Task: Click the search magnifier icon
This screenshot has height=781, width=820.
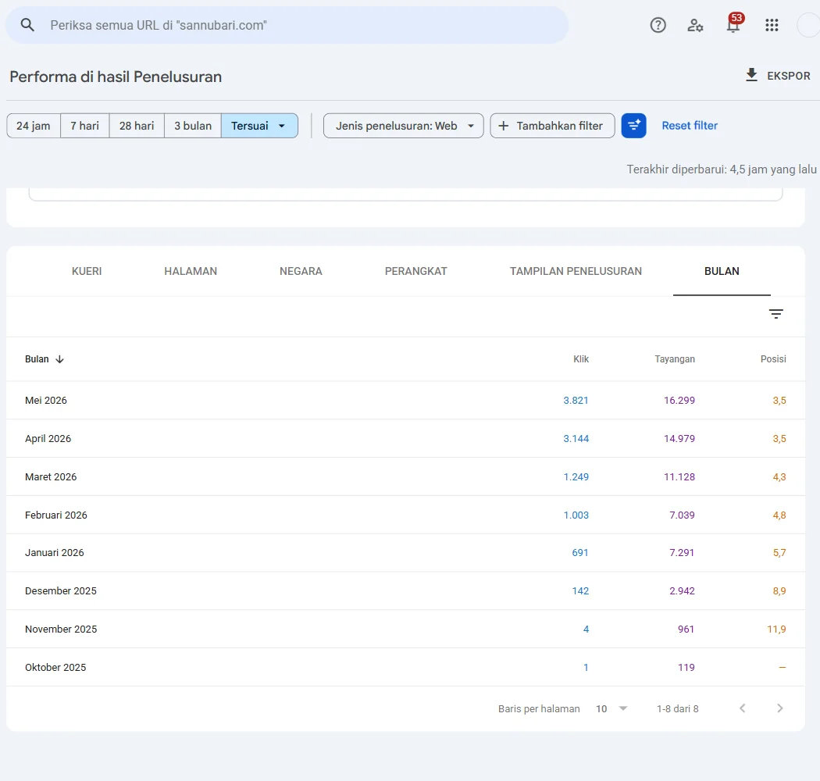Action: [27, 24]
